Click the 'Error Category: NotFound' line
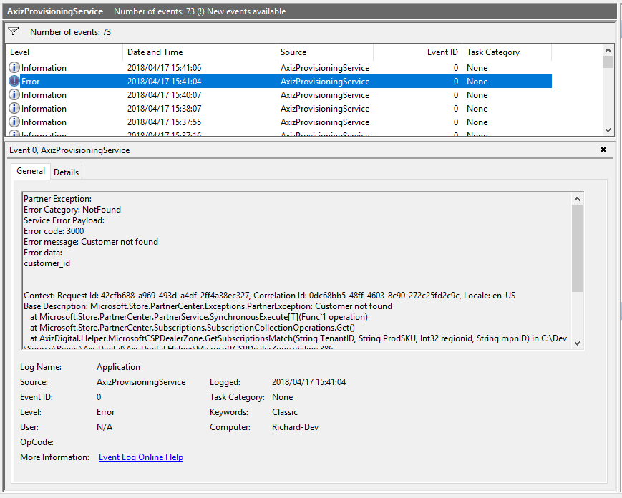 (x=72, y=210)
